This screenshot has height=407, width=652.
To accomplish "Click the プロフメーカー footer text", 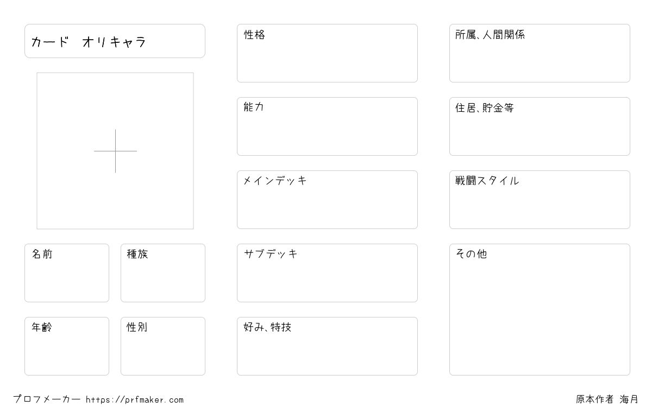I will click(x=47, y=399).
